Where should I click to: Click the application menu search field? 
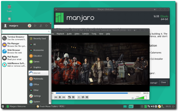(26, 31)
